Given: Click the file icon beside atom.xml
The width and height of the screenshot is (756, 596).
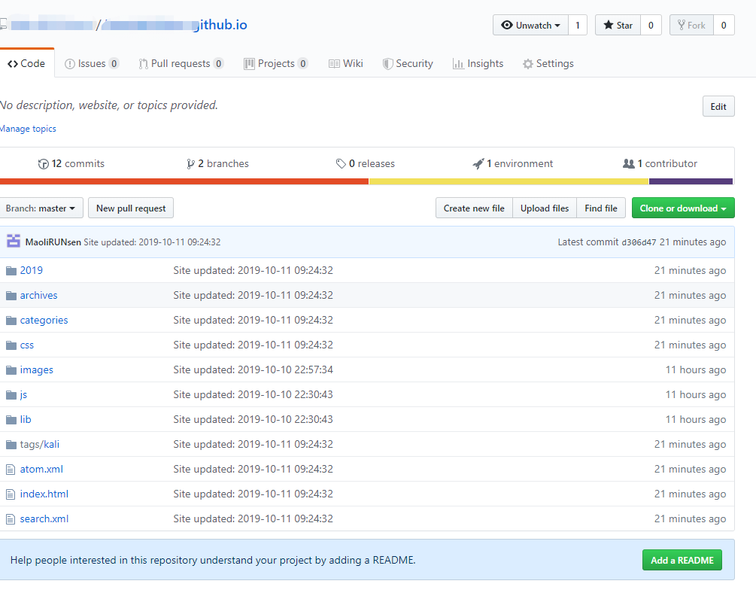Looking at the screenshot, I should 10,469.
